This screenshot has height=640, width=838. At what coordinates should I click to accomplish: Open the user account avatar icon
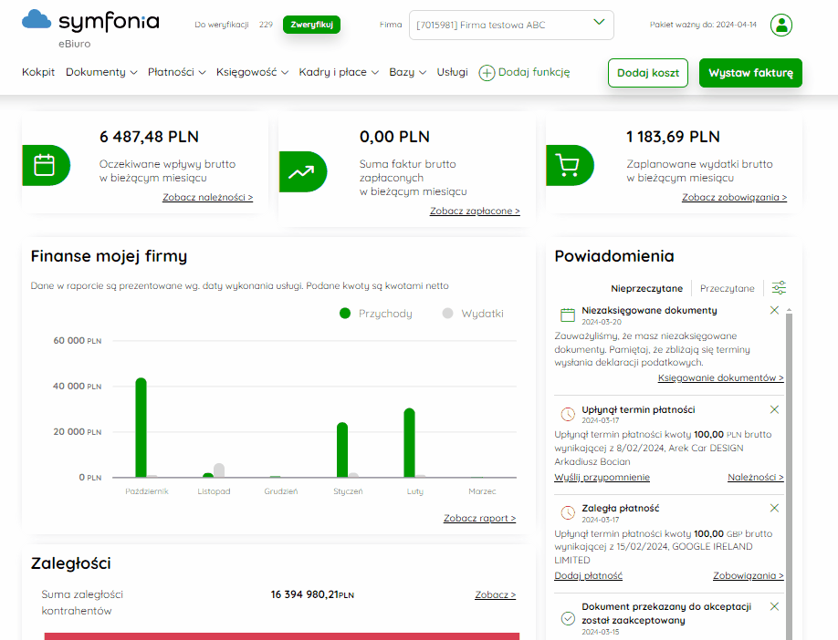[780, 26]
